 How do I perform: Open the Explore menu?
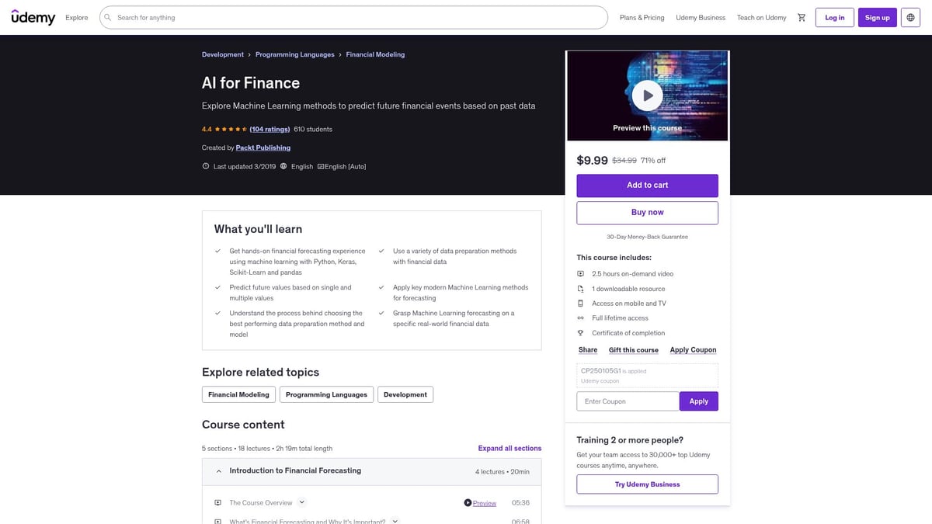click(77, 17)
